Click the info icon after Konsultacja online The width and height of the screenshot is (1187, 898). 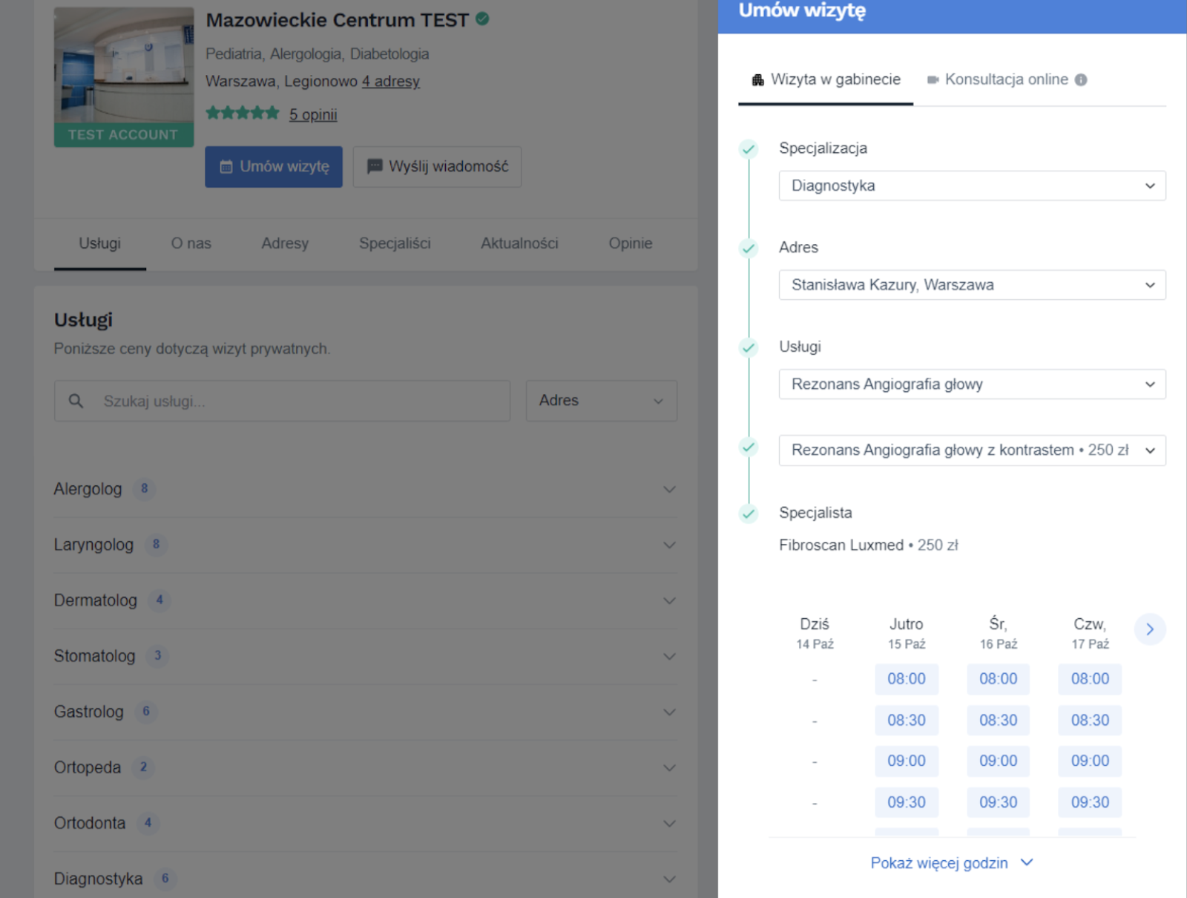pos(1081,79)
